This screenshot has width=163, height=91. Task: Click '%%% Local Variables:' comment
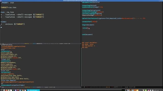[x=89, y=43]
